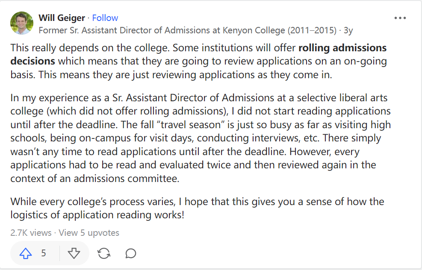Viewport: 422px width, 270px height.
Task: Click the upvote count number 5
Action: tap(44, 253)
